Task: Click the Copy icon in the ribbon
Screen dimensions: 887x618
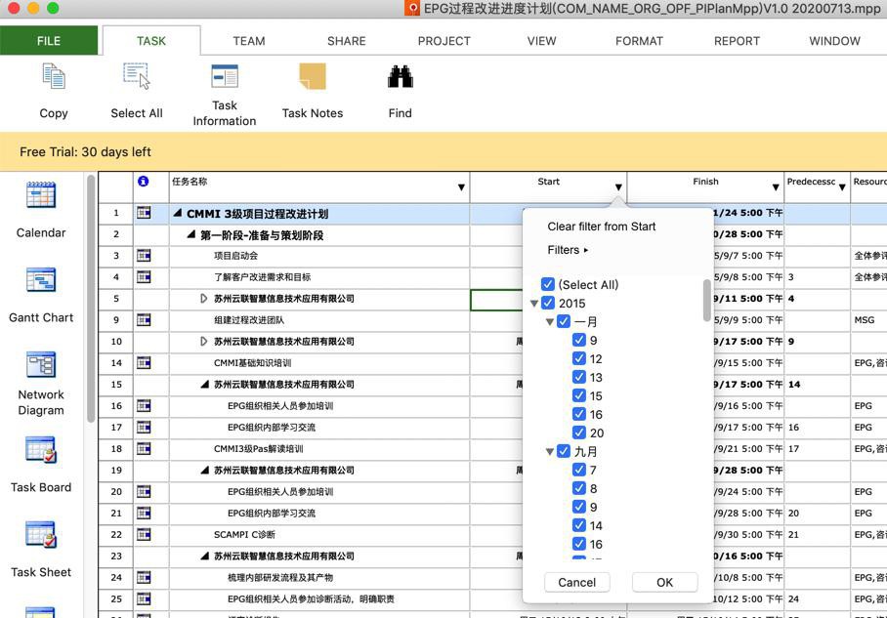Action: coord(54,76)
